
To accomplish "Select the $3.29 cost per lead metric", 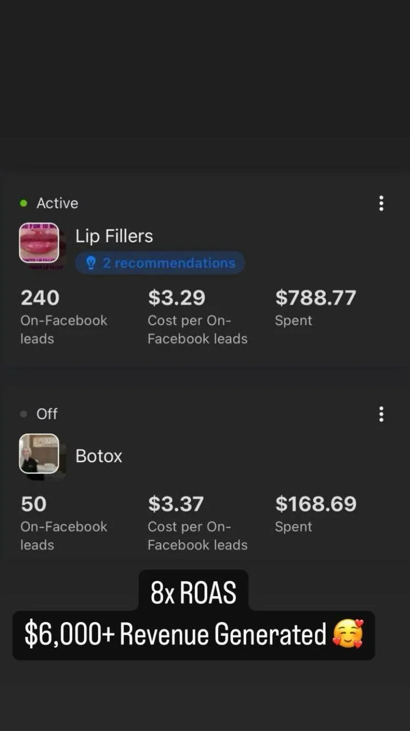I will 177,298.
